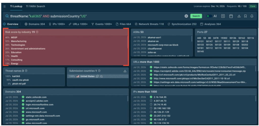Click the United States flag icon
The width and height of the screenshot is (259, 126).
click(x=78, y=76)
